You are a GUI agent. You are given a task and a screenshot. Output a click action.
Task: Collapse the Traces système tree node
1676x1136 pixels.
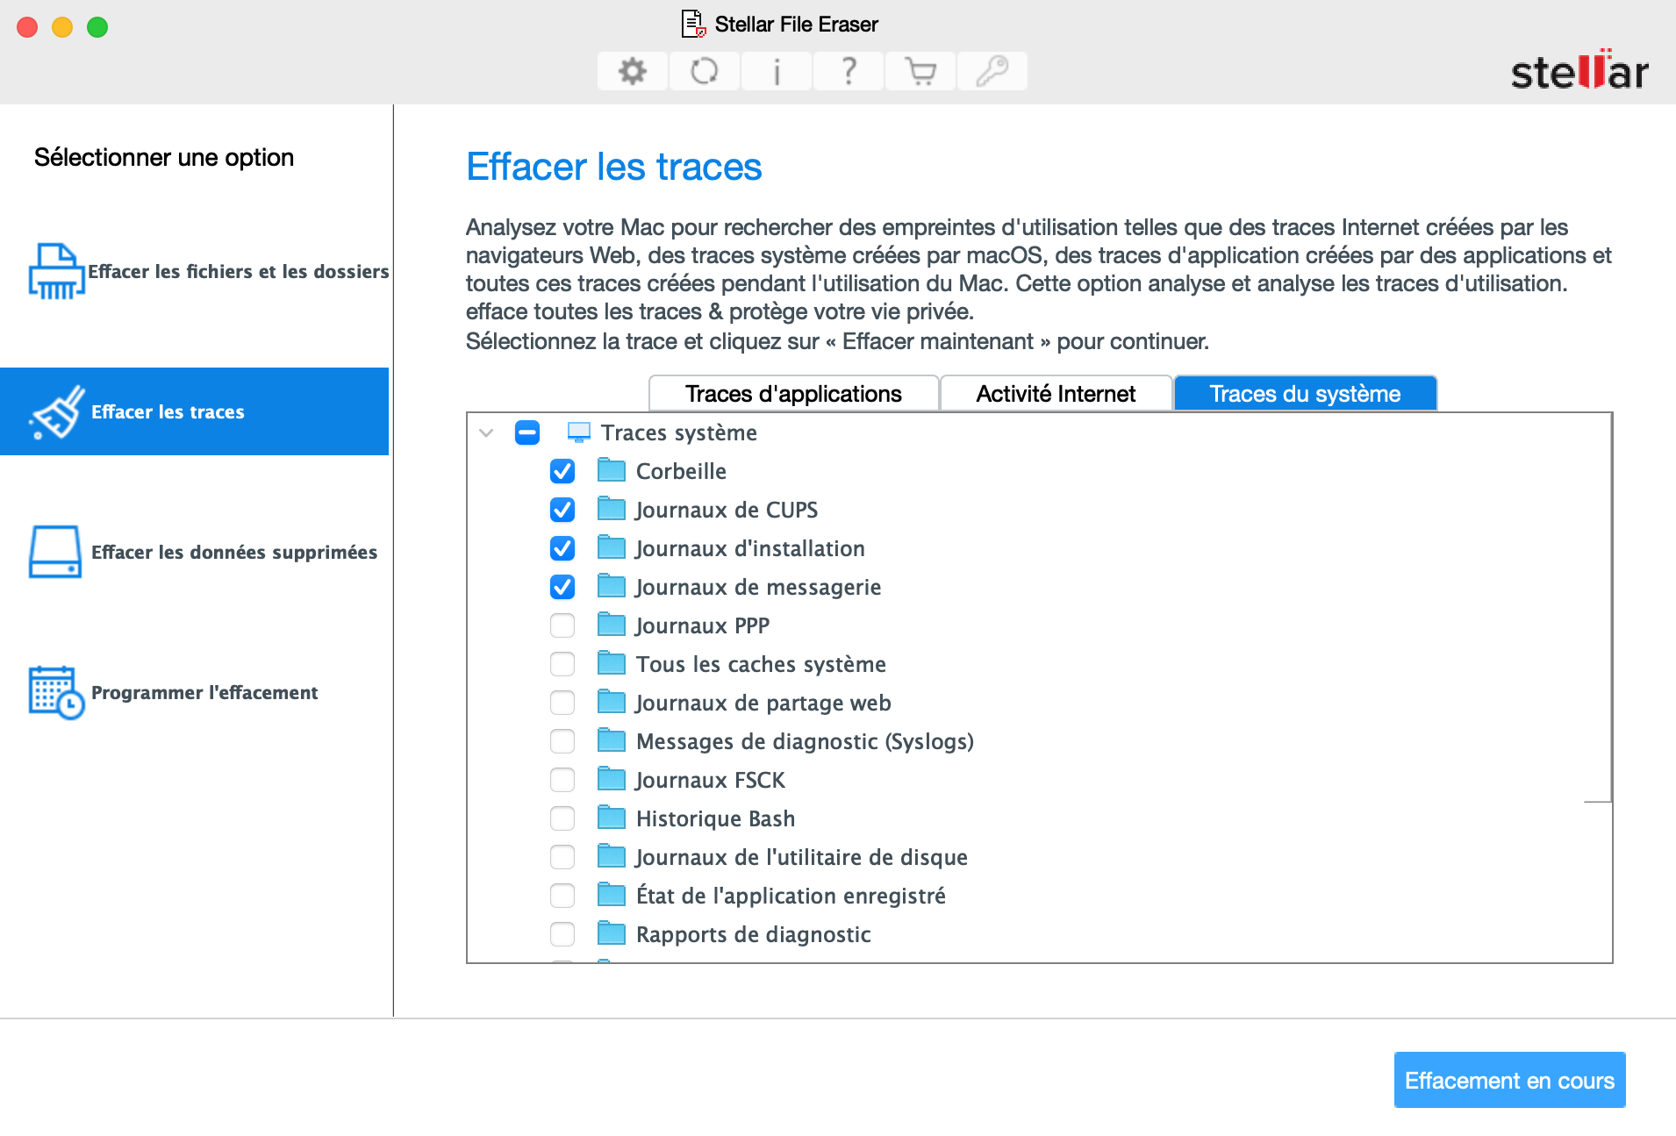coord(486,432)
